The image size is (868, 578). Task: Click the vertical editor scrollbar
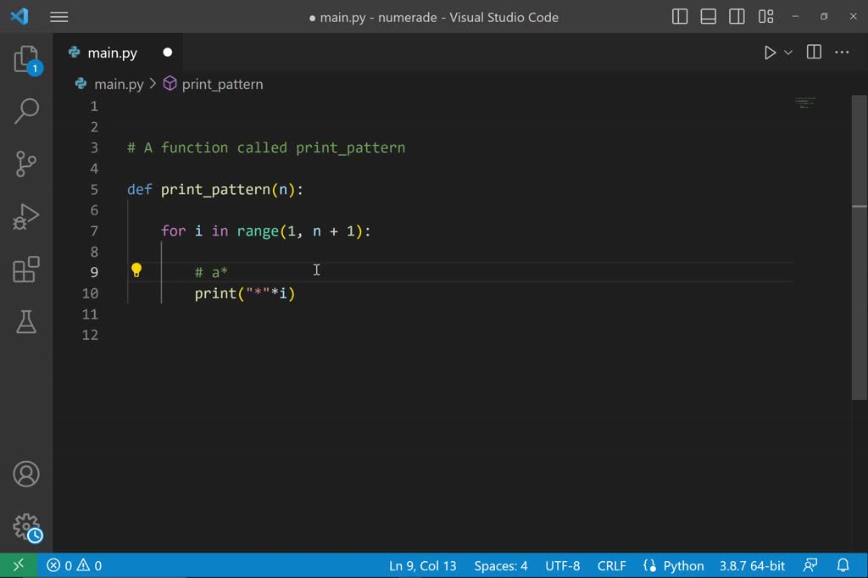coord(860,247)
